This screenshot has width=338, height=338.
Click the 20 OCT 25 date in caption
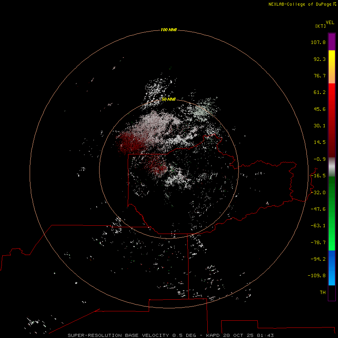pos(239,335)
